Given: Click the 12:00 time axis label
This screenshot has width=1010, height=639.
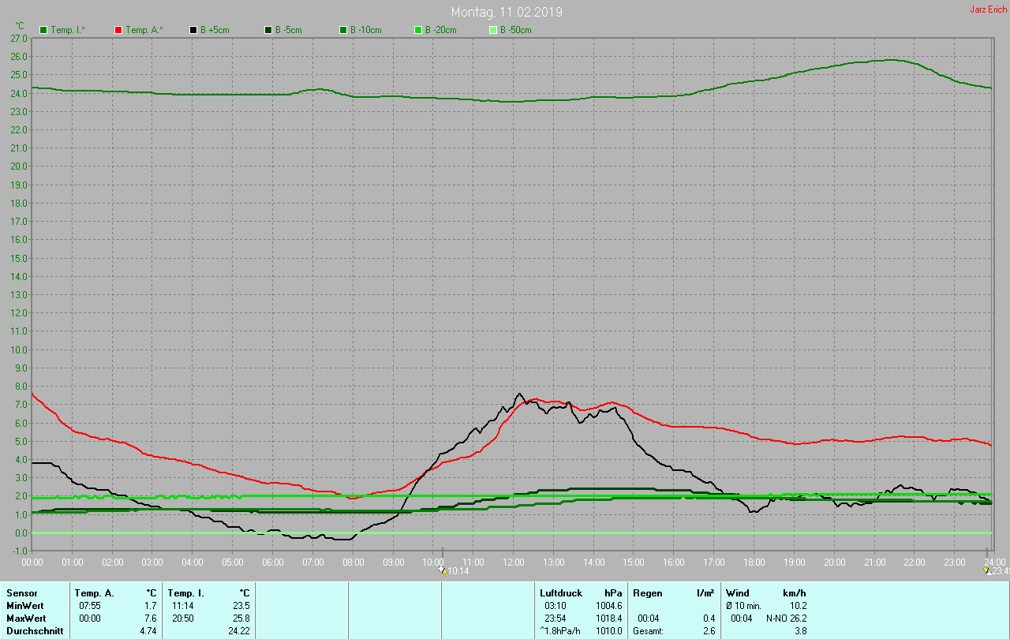Looking at the screenshot, I should click(x=514, y=562).
